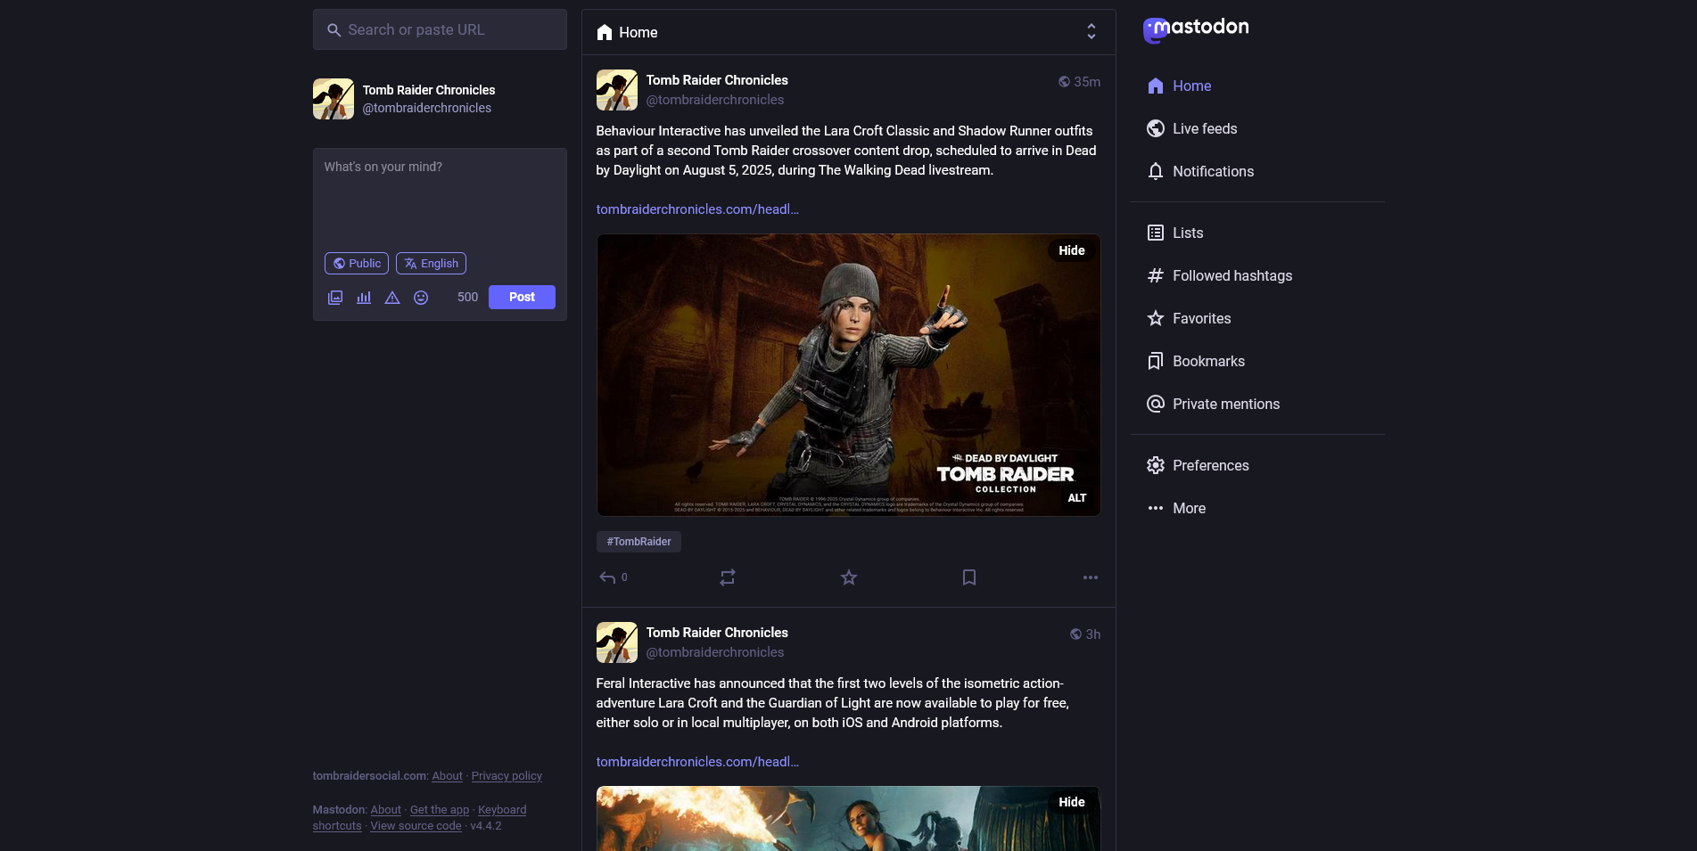This screenshot has height=851, width=1697.
Task: Show ALT text of Lara Croft image
Action: 1077,498
